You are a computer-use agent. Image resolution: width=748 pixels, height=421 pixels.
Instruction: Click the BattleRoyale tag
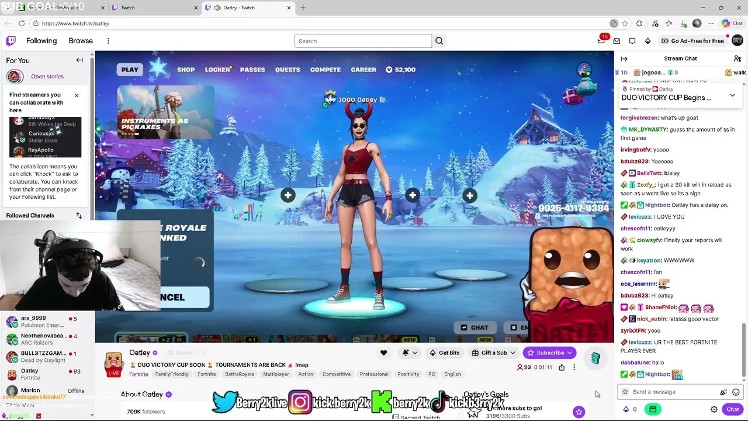click(x=240, y=374)
